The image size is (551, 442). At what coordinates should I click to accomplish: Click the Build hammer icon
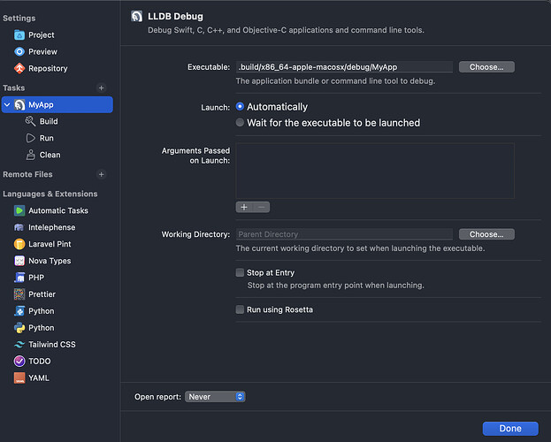point(31,121)
